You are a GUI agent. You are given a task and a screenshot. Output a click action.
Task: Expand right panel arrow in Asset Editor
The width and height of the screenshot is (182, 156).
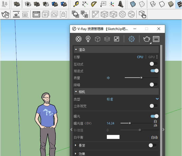point(164,129)
